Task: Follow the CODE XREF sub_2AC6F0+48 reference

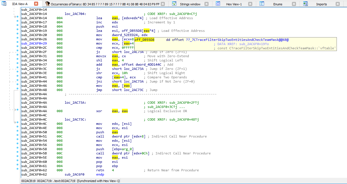Action: tap(184, 119)
